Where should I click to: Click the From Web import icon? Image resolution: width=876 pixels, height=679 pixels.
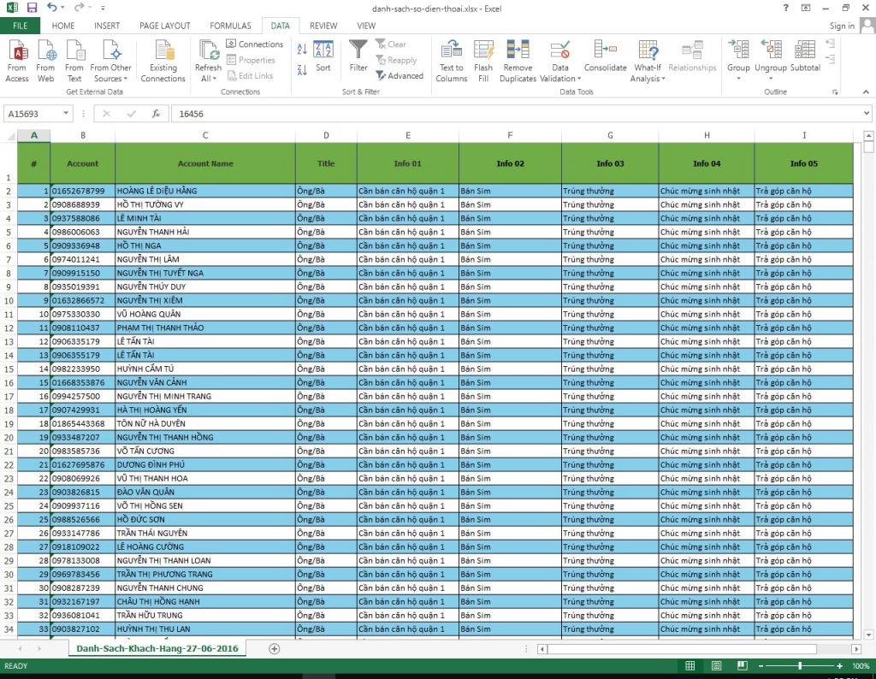(x=46, y=61)
